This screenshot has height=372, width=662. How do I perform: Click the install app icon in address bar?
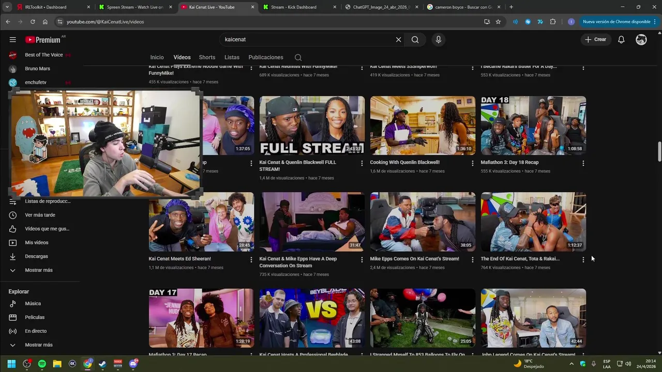487,22
